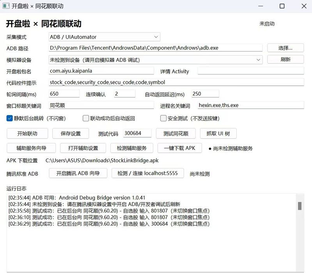312x273 pixels.
Task: Click 尚未检测 status next to localhost button
Action: [x=200, y=174]
